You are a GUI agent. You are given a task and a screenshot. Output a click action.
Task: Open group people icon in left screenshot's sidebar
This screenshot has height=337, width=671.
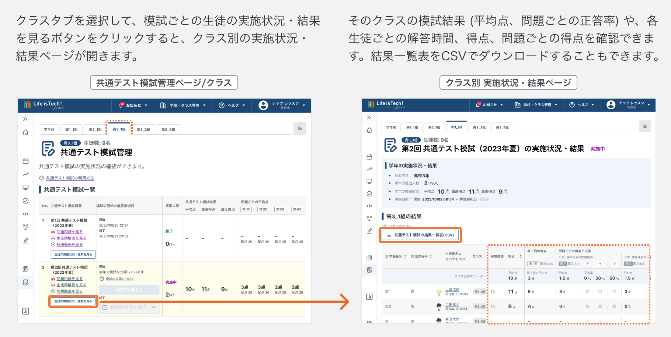pos(25,227)
